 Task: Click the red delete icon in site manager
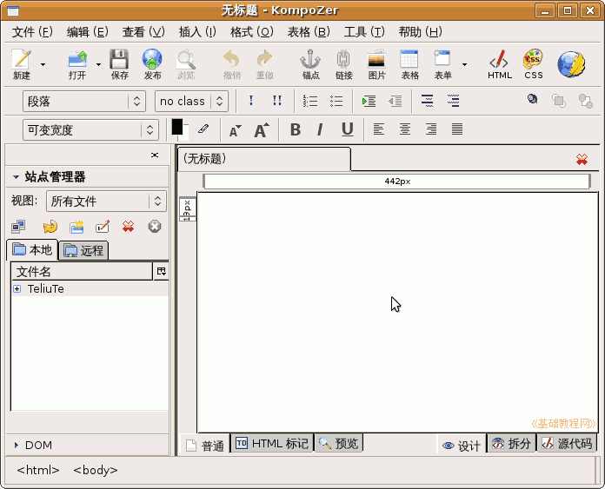(129, 227)
